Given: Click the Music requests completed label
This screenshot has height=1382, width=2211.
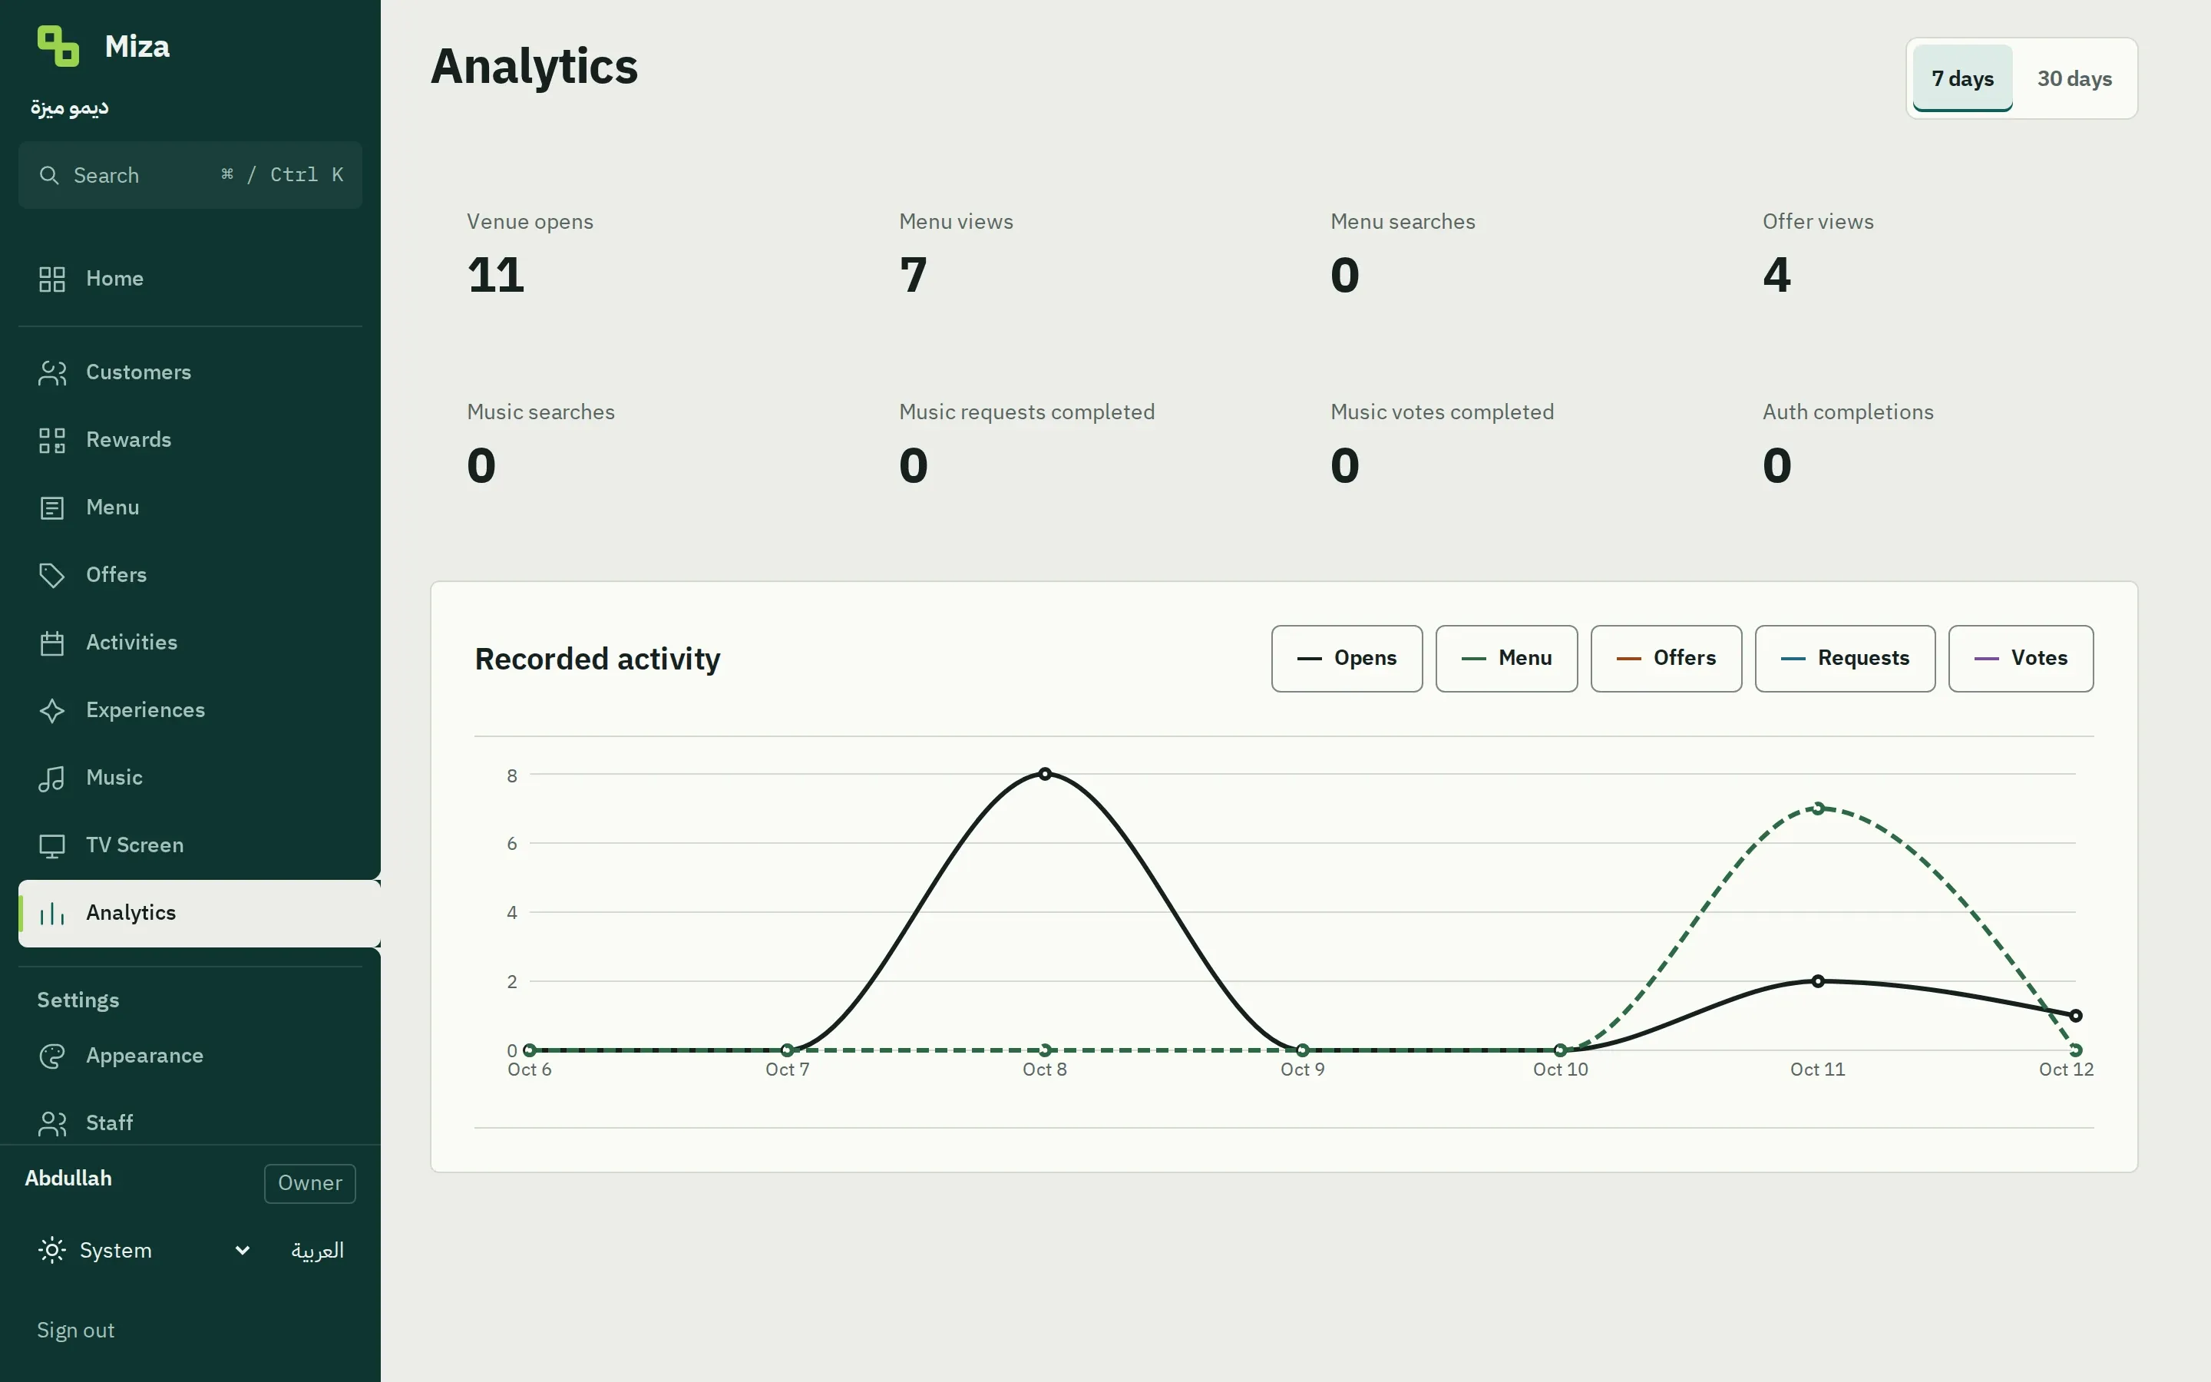Looking at the screenshot, I should (x=1027, y=412).
